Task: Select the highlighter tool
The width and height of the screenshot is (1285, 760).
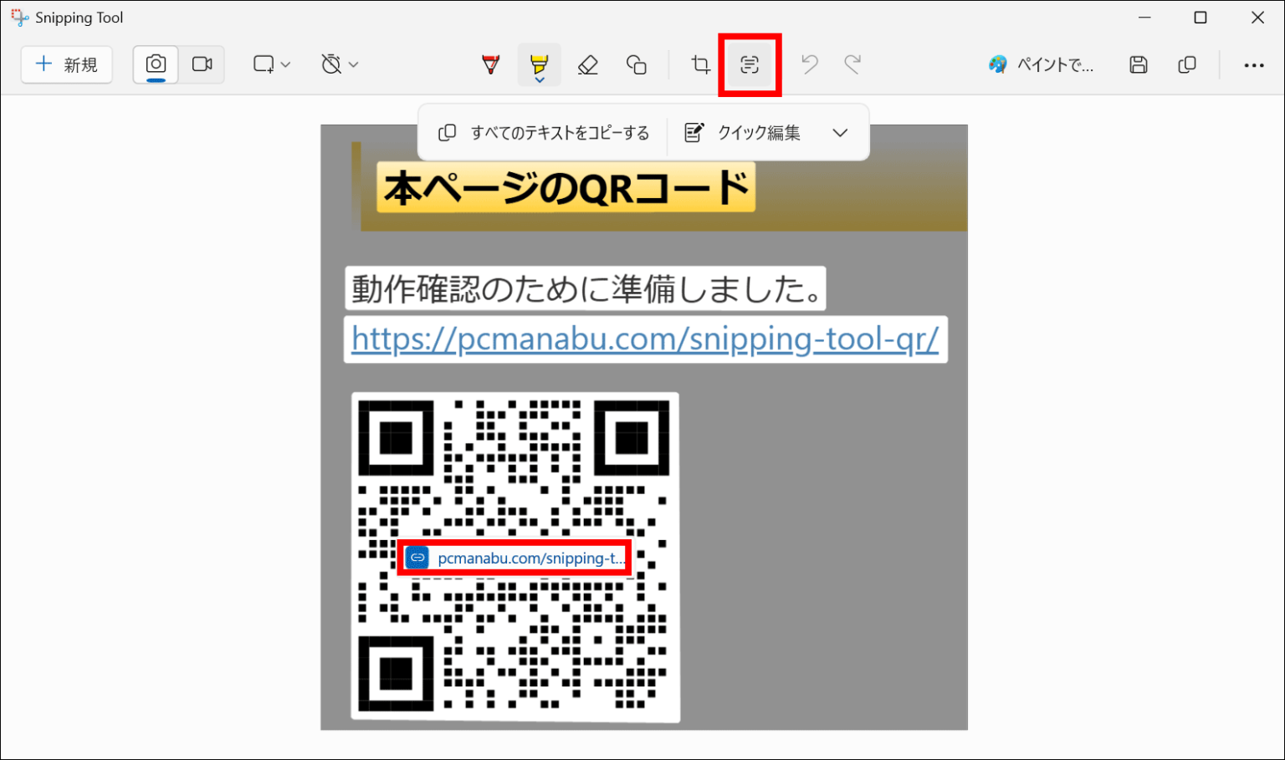Action: coord(538,60)
